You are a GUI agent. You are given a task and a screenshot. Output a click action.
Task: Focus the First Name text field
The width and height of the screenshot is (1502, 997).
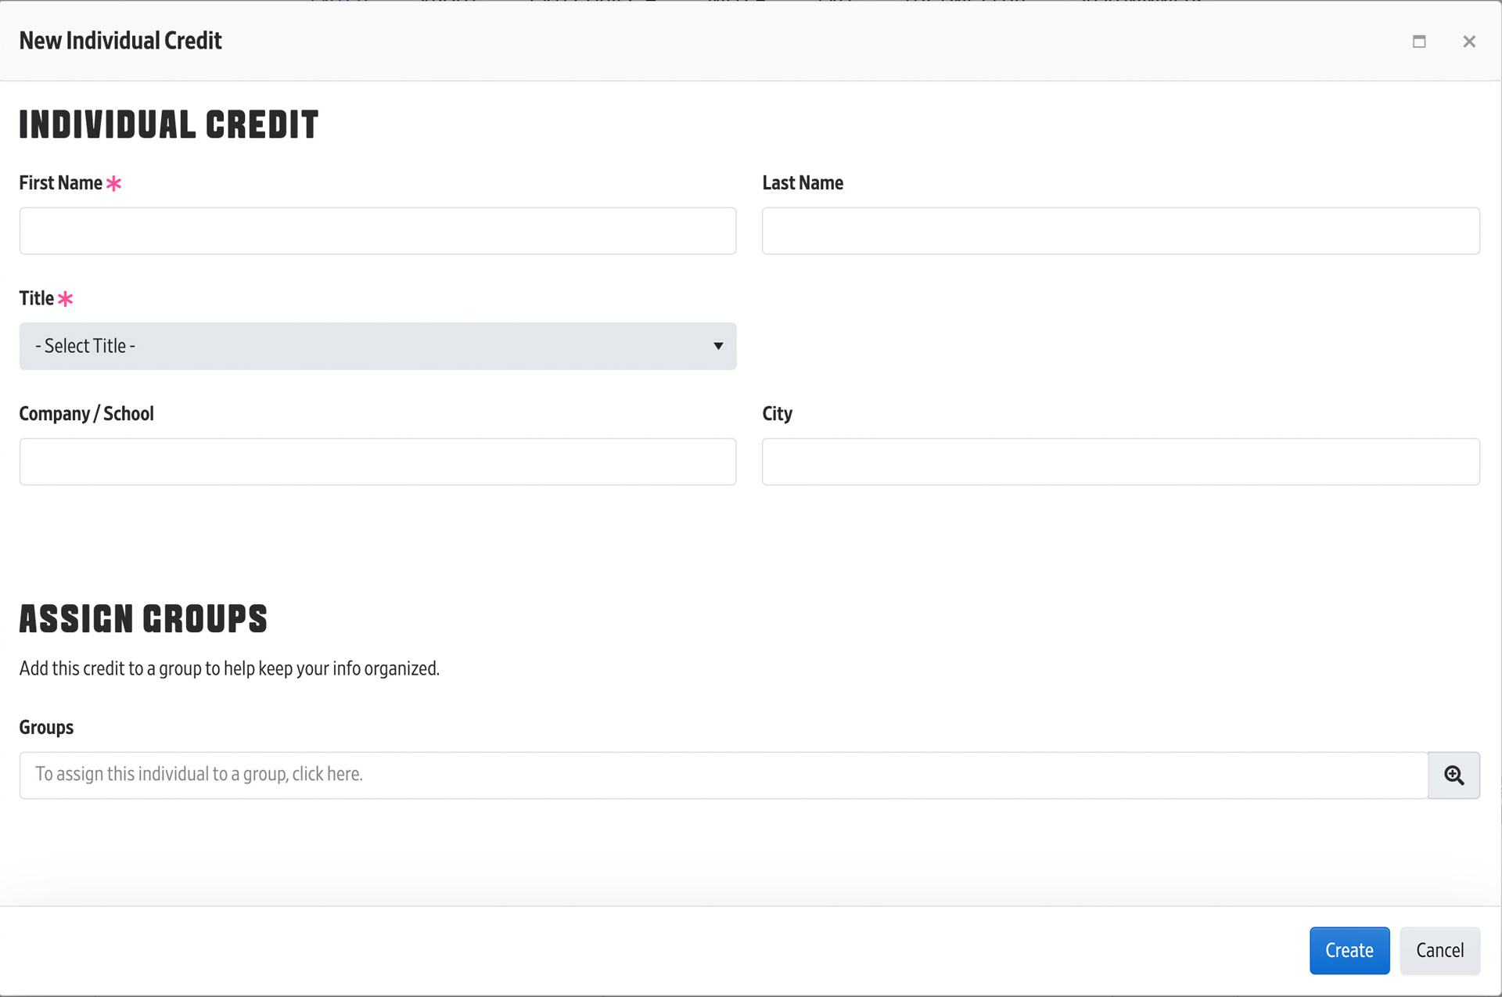point(377,231)
